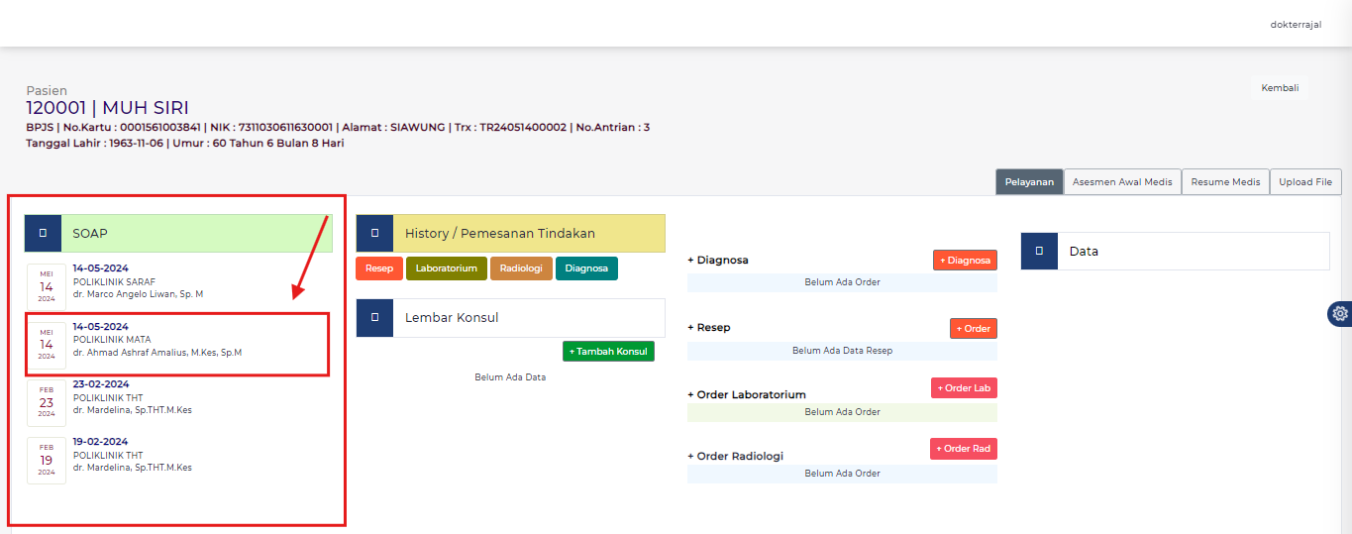1352x534 pixels.
Task: Go to the Upload File tab
Action: click(1304, 182)
